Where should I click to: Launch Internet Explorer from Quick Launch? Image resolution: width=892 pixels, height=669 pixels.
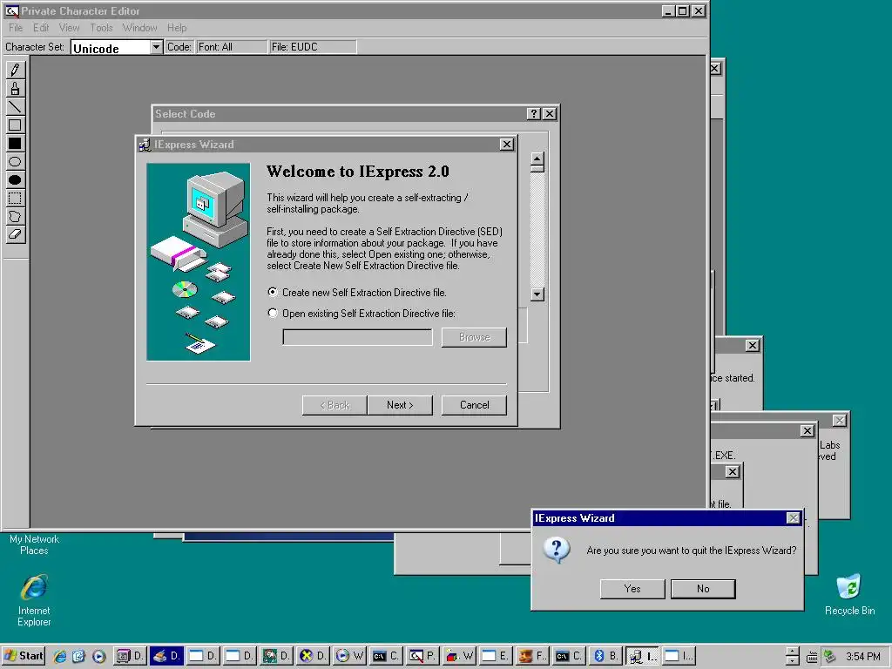point(60,656)
